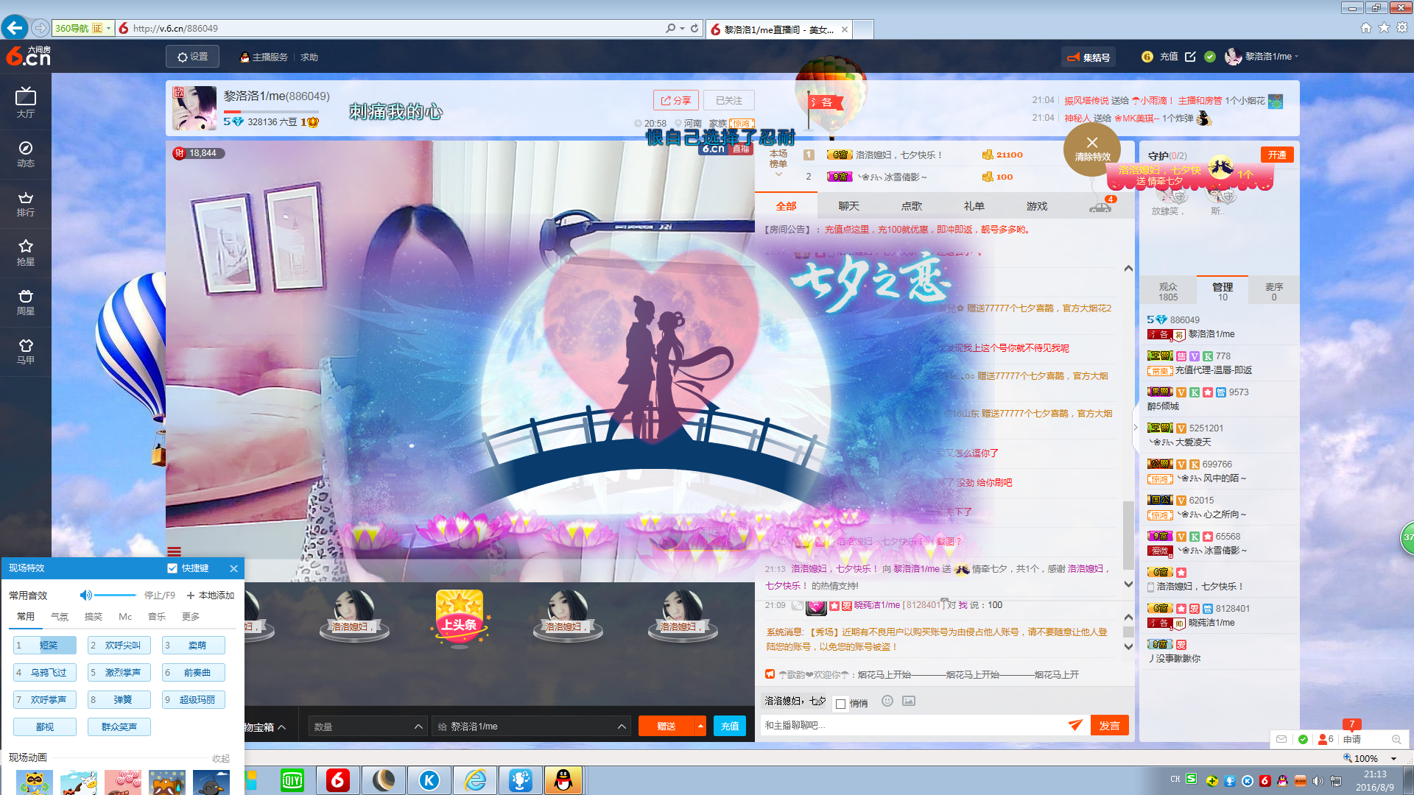Viewport: 1414px width, 795px height.
Task: Click the 开通 guard activation button
Action: pos(1277,155)
